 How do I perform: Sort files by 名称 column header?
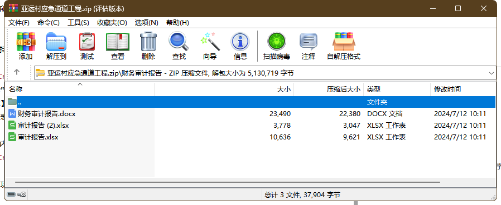point(80,89)
